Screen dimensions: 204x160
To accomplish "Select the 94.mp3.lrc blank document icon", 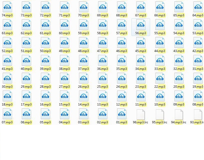I will [x=179, y=114].
